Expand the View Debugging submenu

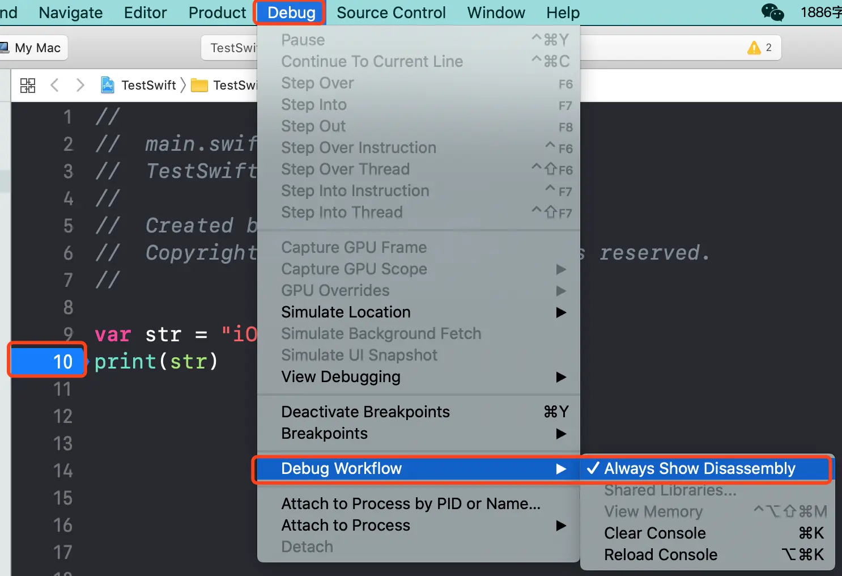pyautogui.click(x=418, y=377)
